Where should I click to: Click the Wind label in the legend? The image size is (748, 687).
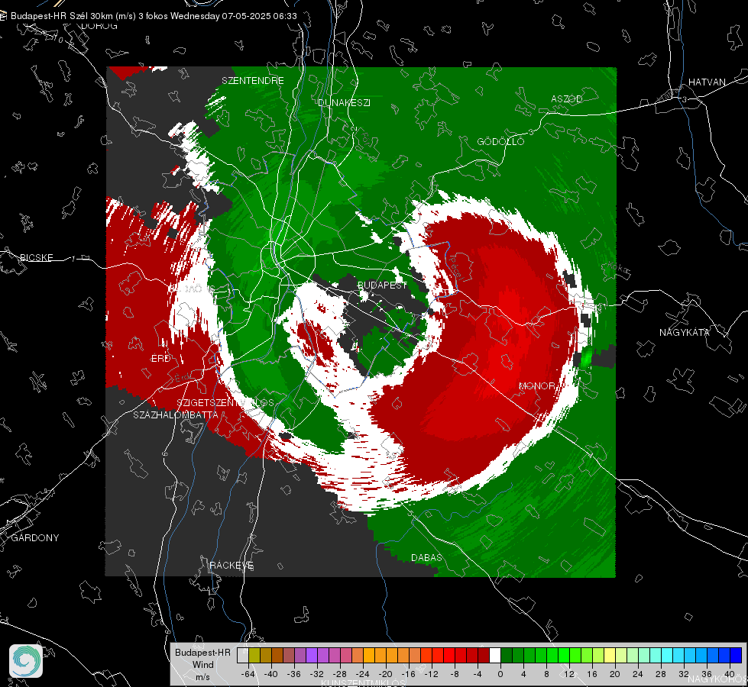click(202, 665)
